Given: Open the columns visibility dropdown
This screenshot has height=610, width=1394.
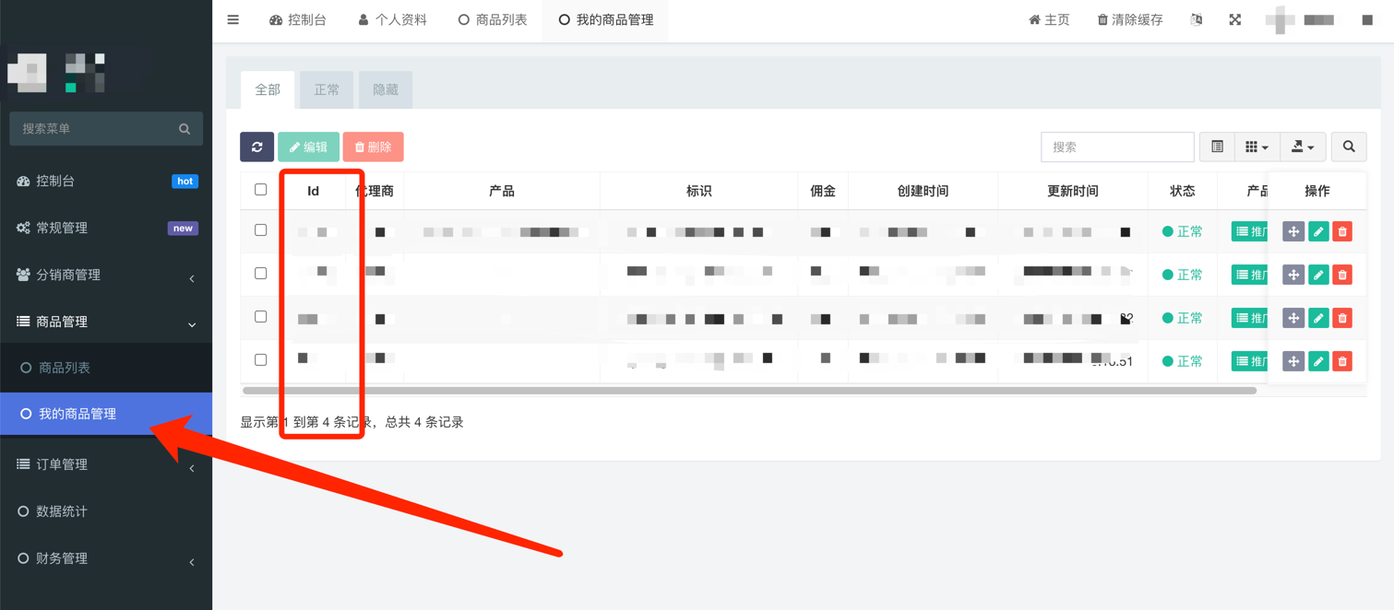Looking at the screenshot, I should click(1257, 147).
